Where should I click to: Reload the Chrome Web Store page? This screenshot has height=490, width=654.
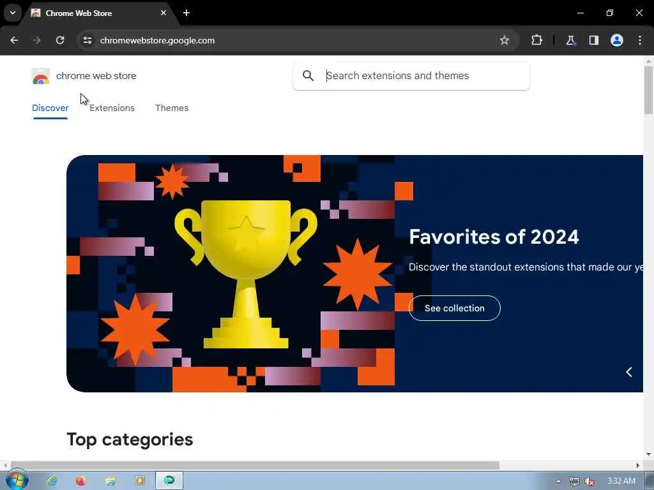click(x=60, y=40)
